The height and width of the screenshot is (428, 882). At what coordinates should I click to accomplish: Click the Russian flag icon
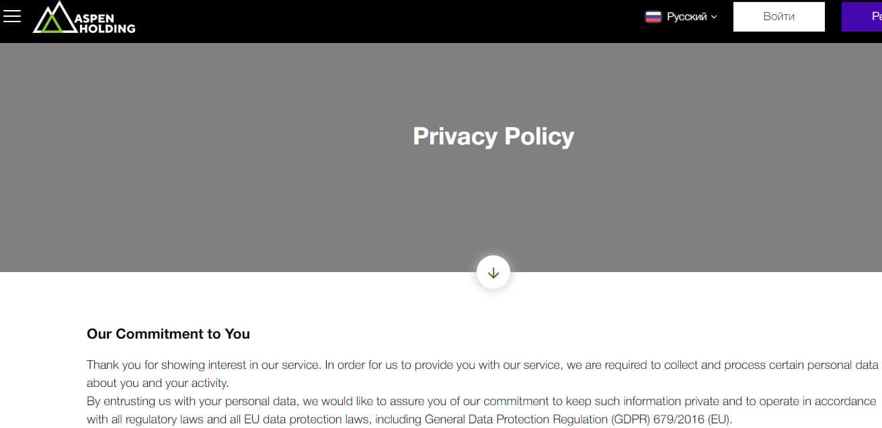coord(653,17)
